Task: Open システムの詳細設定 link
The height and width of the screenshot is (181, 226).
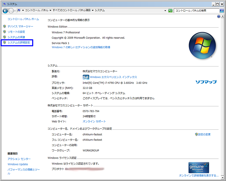Action: (19, 43)
